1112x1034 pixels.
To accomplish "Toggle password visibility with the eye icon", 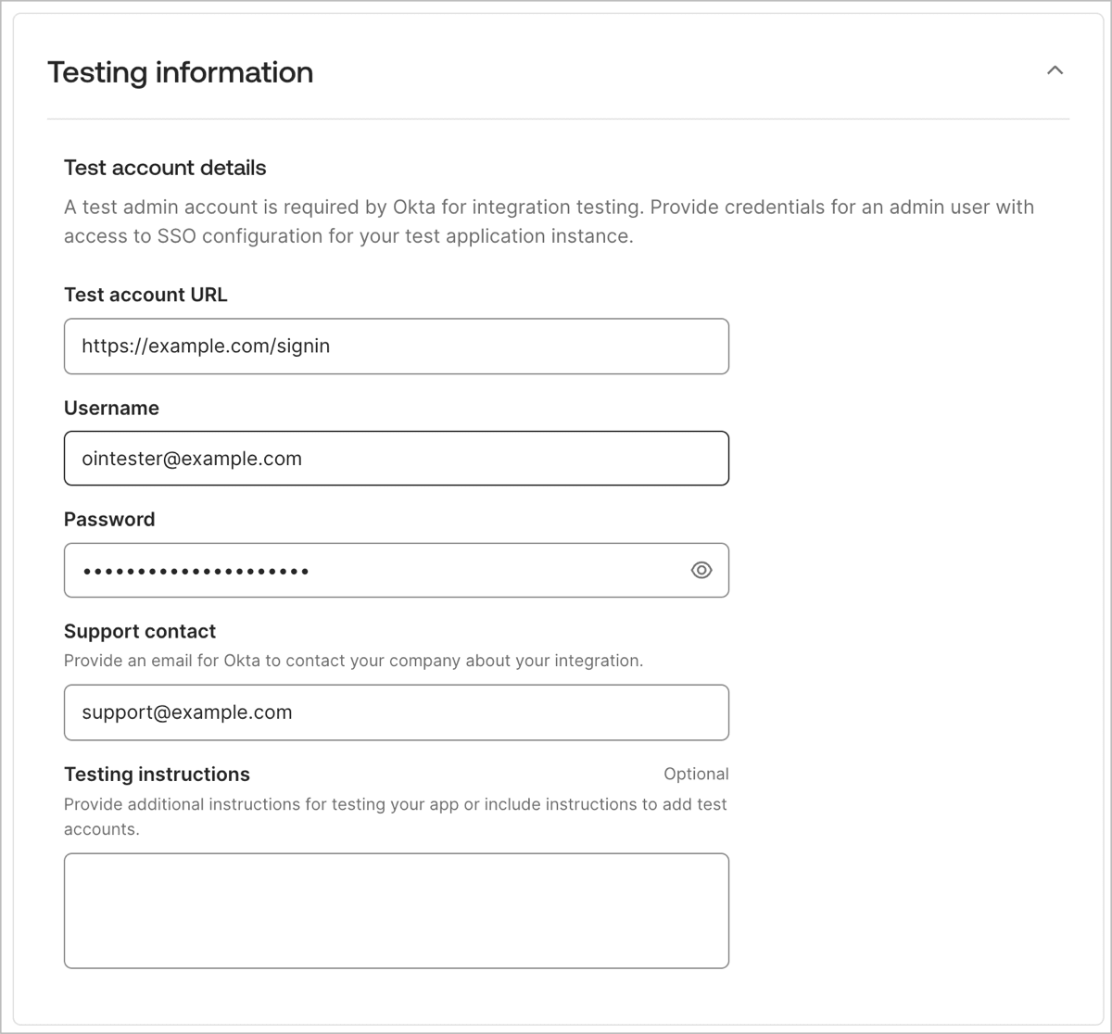I will 701,570.
